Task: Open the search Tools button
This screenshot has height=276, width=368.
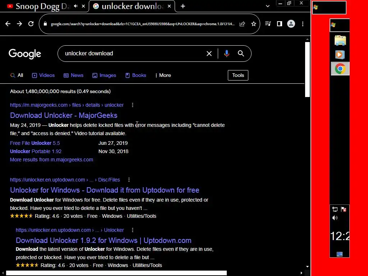Action: [x=238, y=75]
